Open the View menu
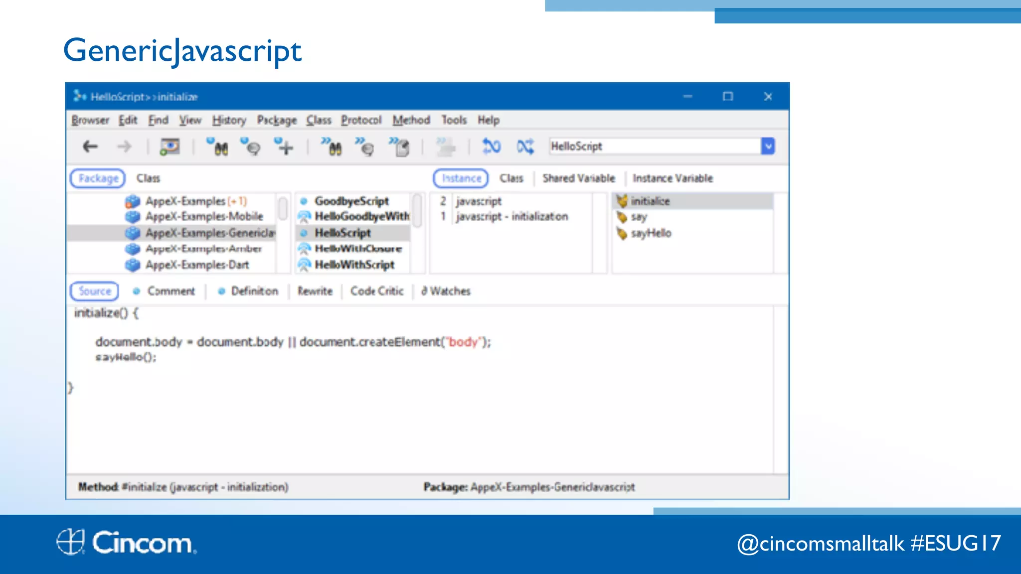Screen dimensions: 1021x574 (190, 120)
